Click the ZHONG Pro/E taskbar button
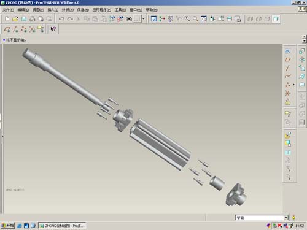Screen dimensions: 307x230 pos(62,226)
